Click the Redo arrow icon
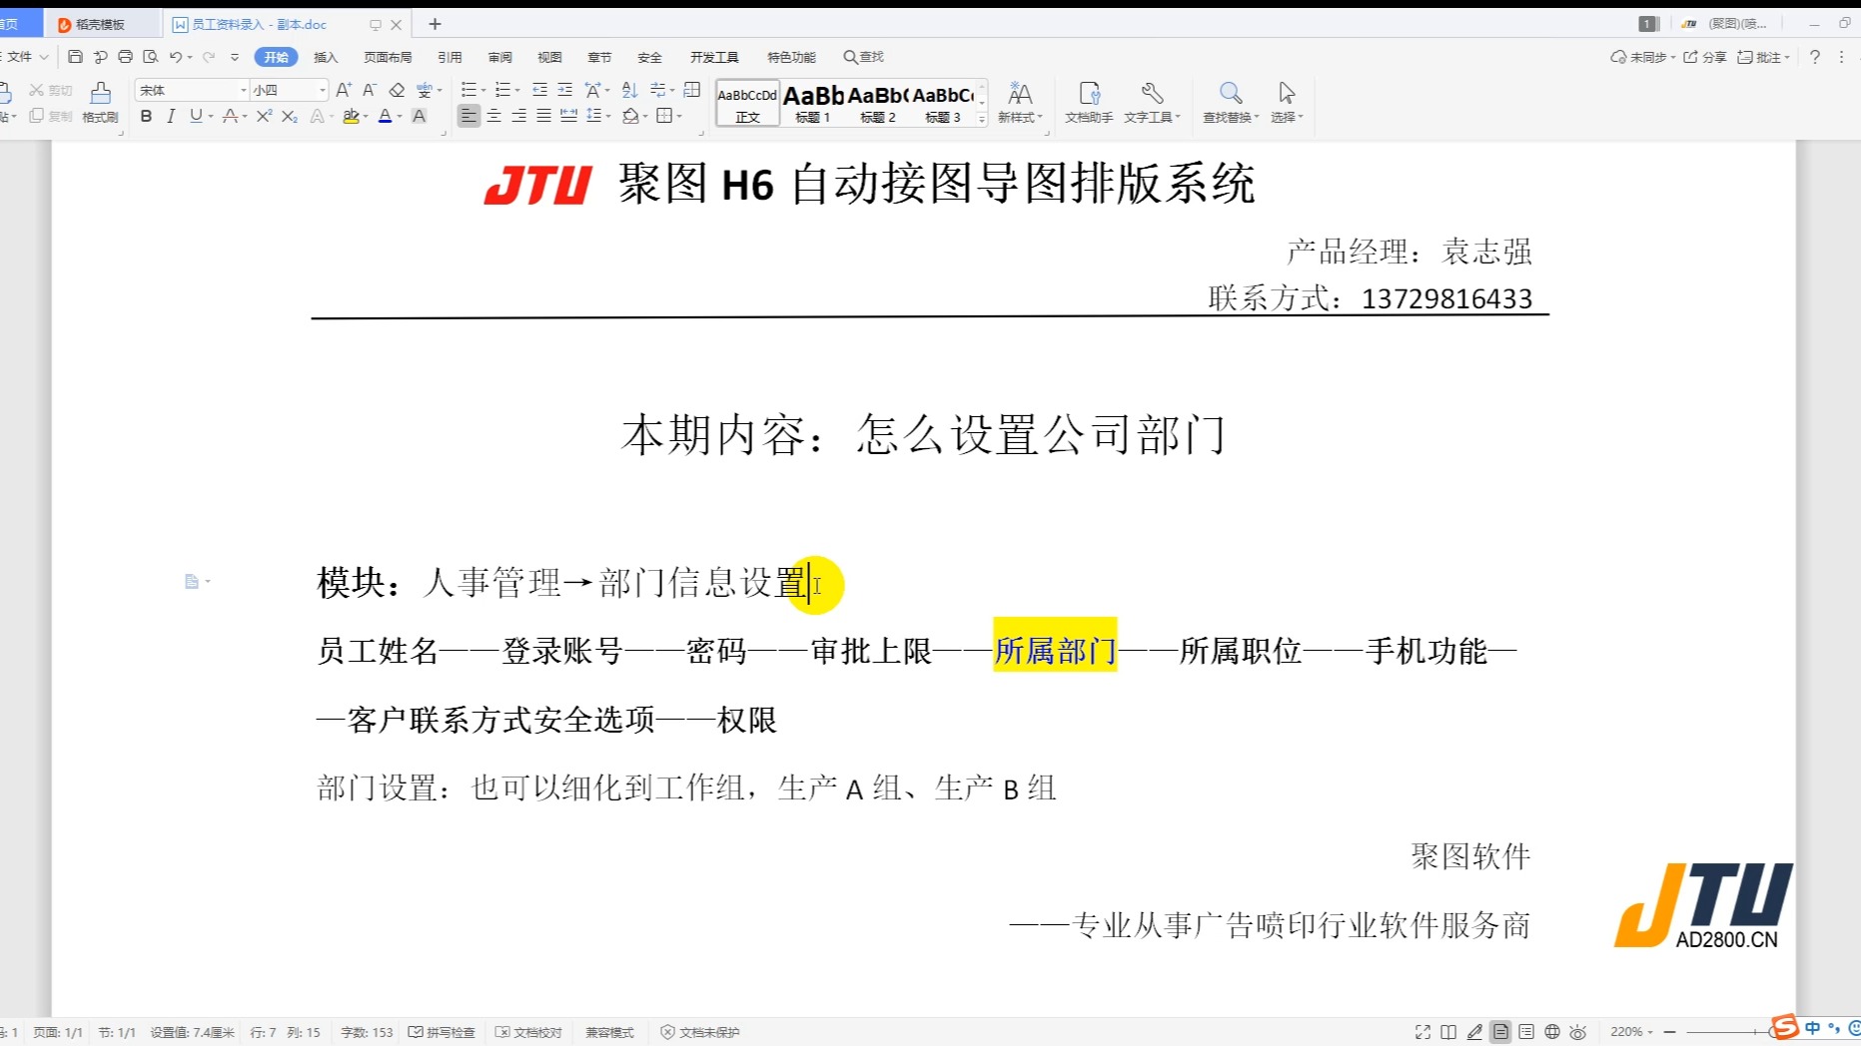The width and height of the screenshot is (1861, 1046). coord(209,57)
